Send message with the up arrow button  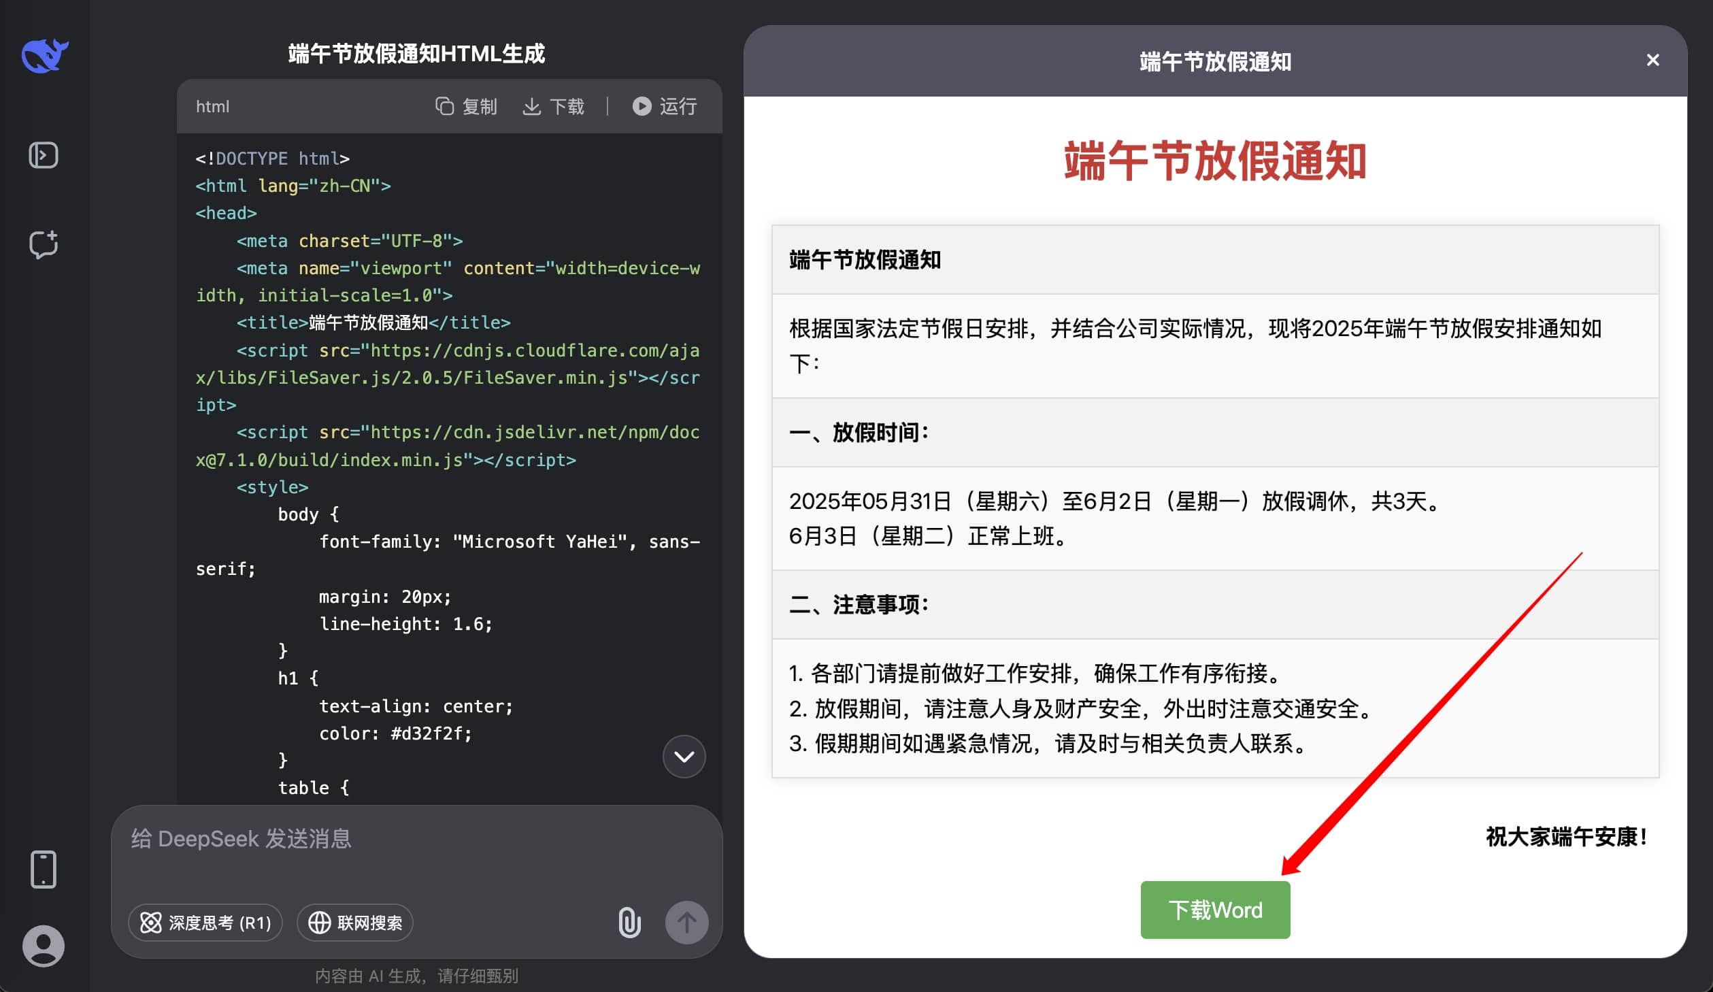tap(686, 923)
